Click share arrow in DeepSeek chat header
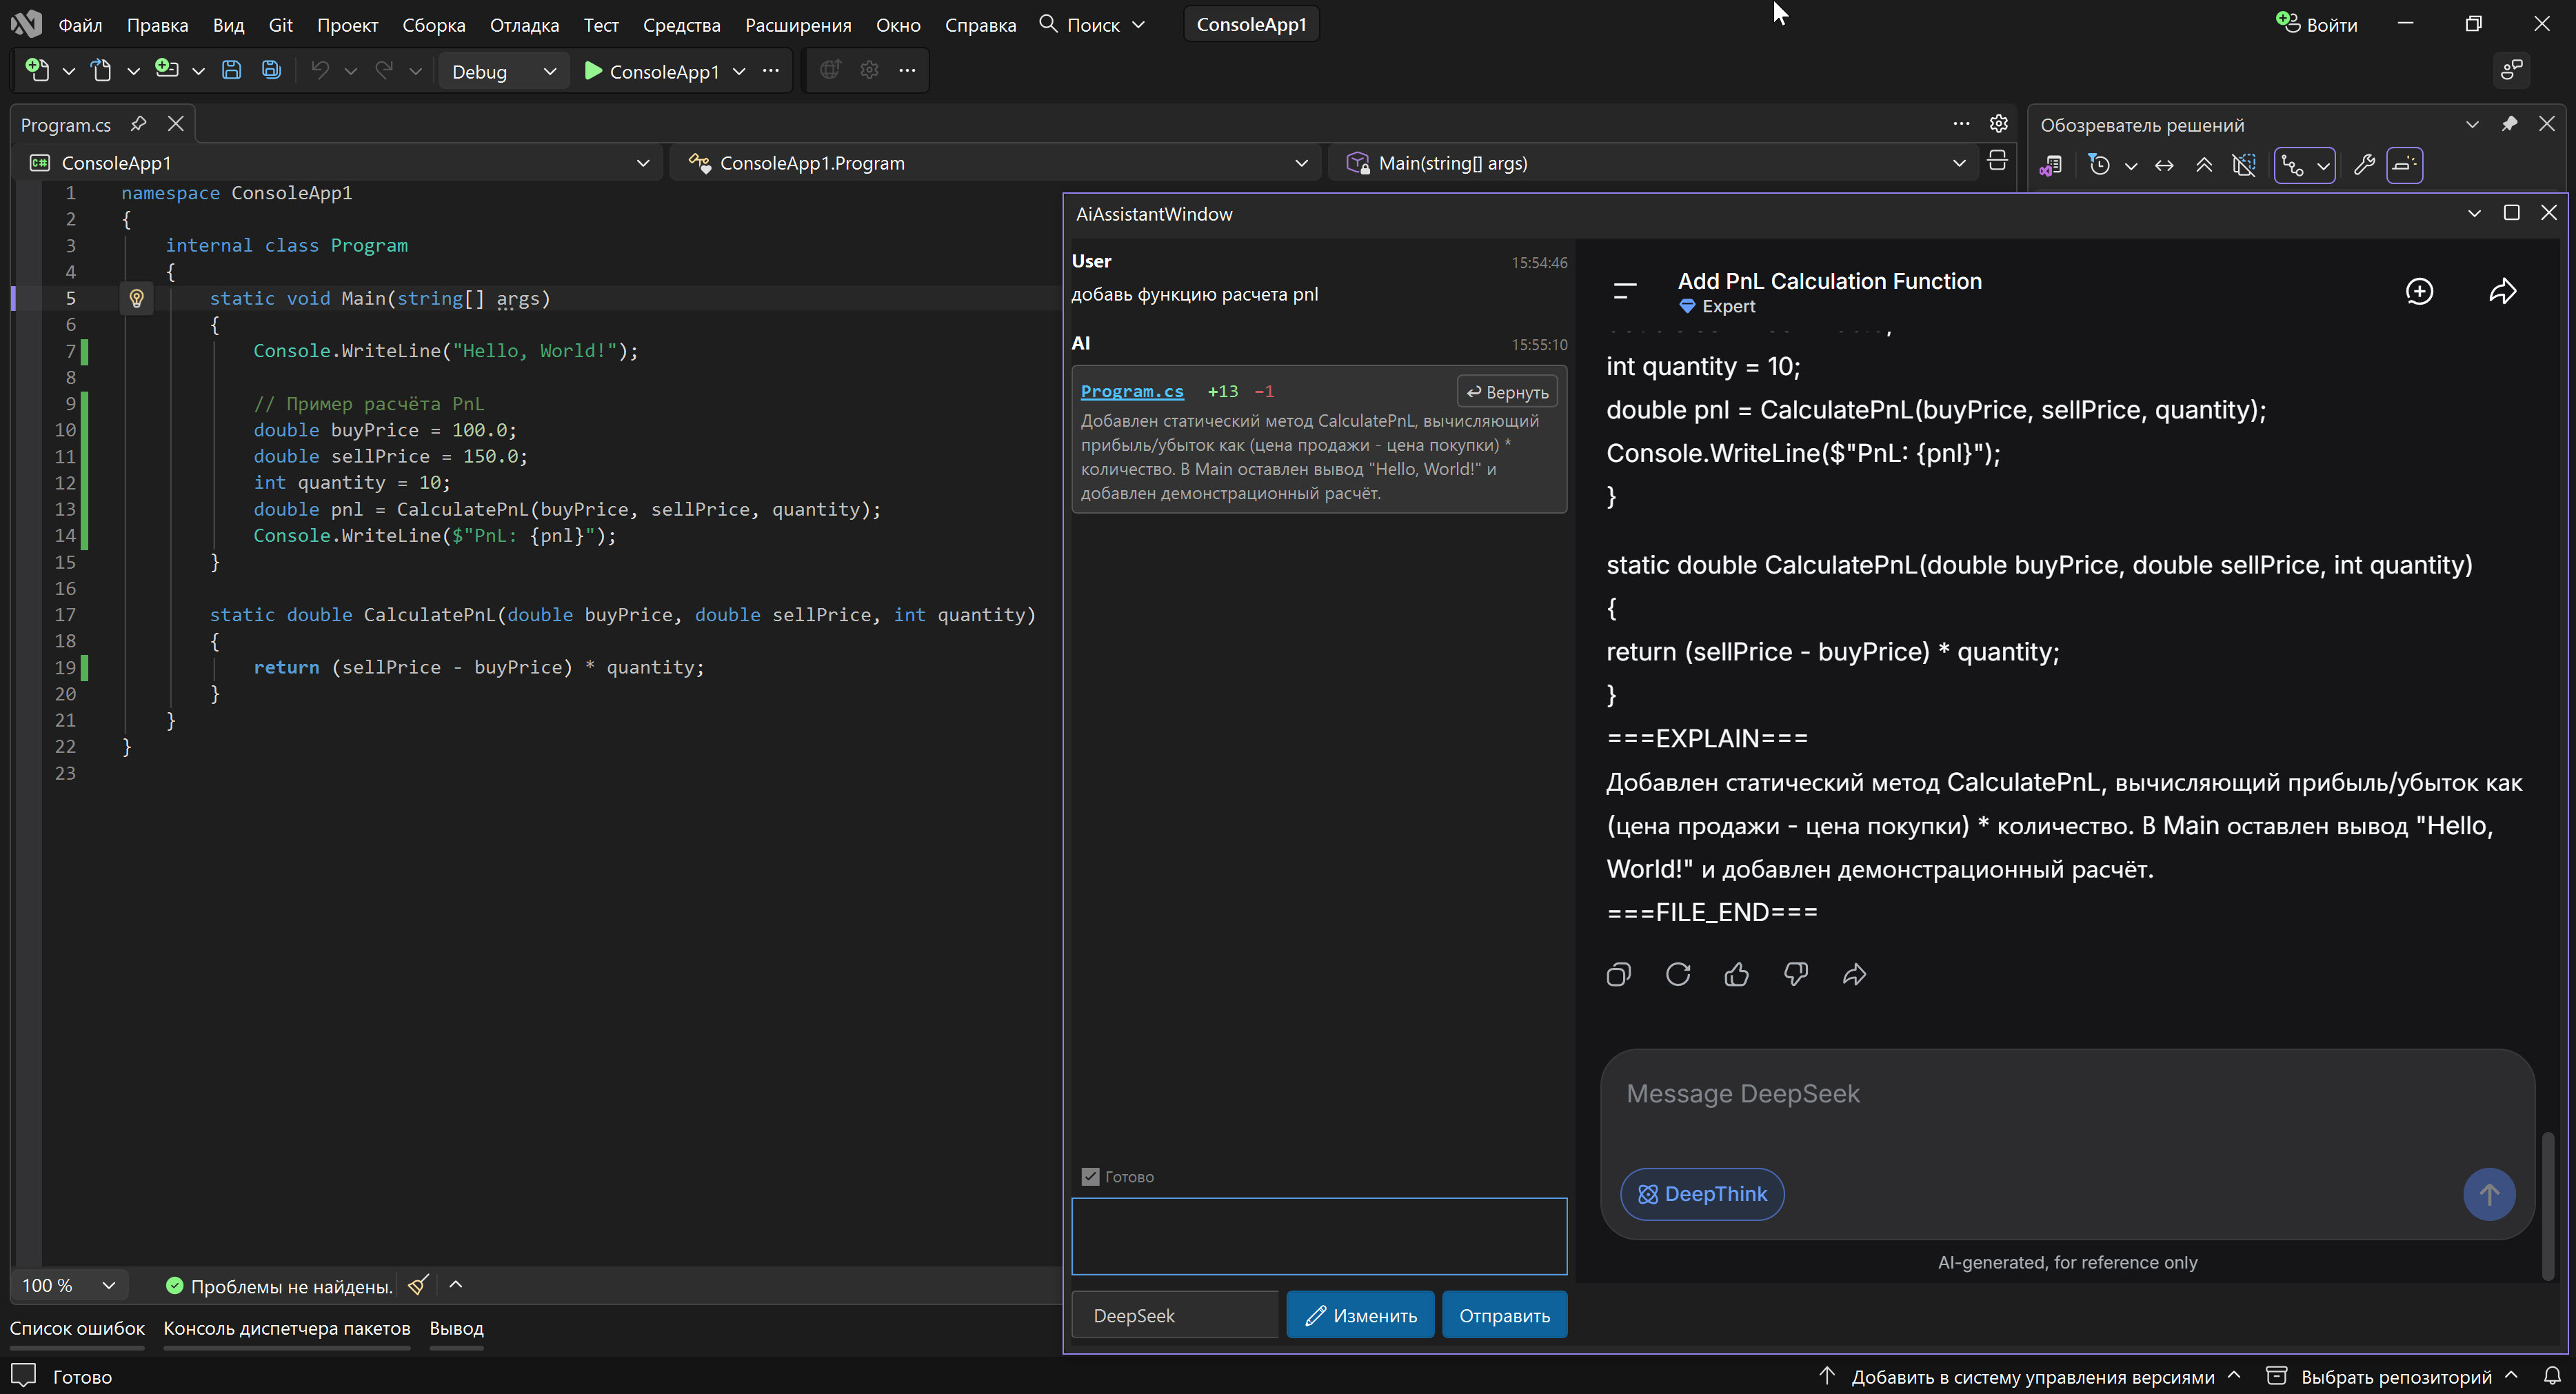The image size is (2576, 1394). point(2502,291)
